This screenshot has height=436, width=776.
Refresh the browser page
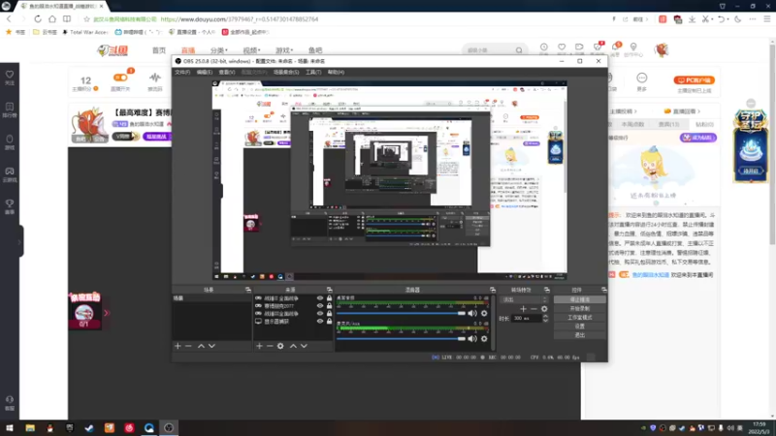(38, 19)
